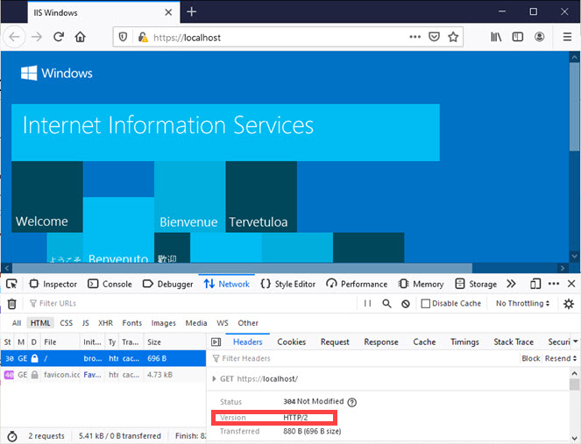Viewport: 581px width, 444px height.
Task: Open the No Throttling dropdown
Action: 522,304
